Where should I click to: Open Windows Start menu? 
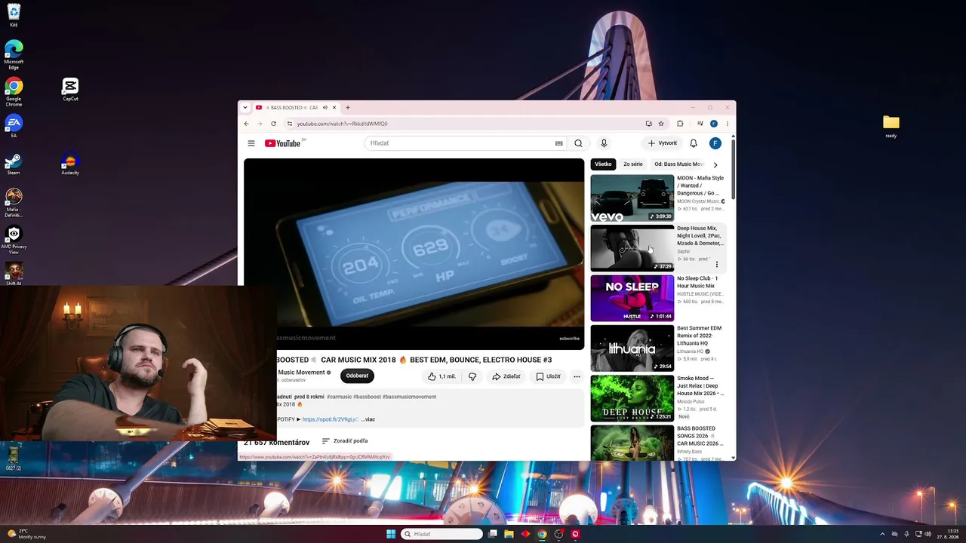391,534
